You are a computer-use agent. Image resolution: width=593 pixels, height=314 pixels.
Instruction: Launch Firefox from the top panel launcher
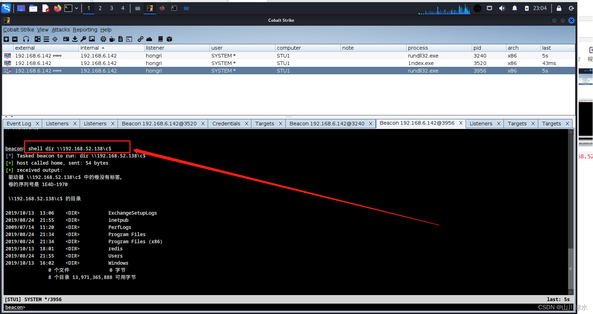58,8
